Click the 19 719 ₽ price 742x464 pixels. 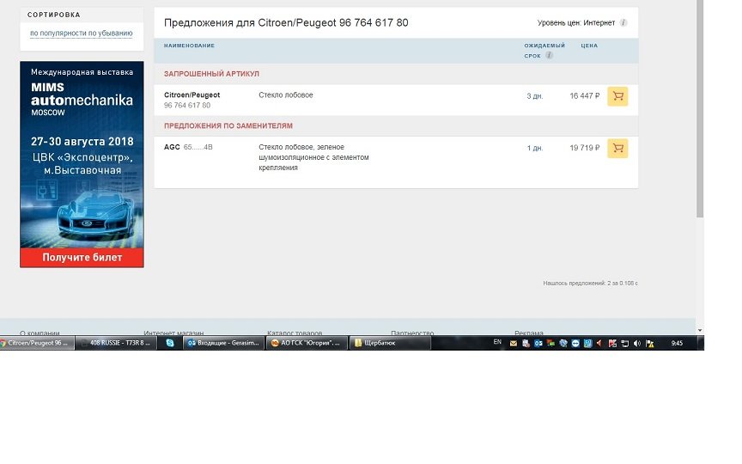tap(585, 148)
